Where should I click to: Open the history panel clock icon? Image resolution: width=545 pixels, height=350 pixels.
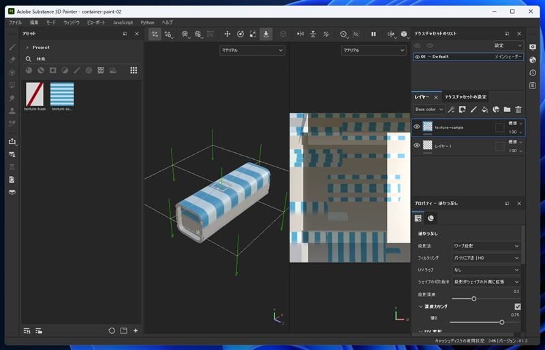pos(533,73)
